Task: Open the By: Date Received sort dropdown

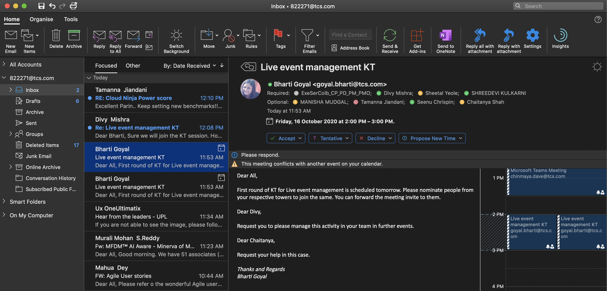Action: pyautogui.click(x=189, y=66)
